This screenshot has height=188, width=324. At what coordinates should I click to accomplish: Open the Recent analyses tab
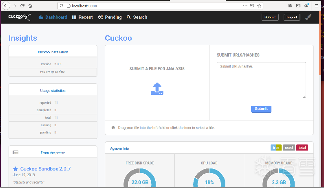(82, 17)
